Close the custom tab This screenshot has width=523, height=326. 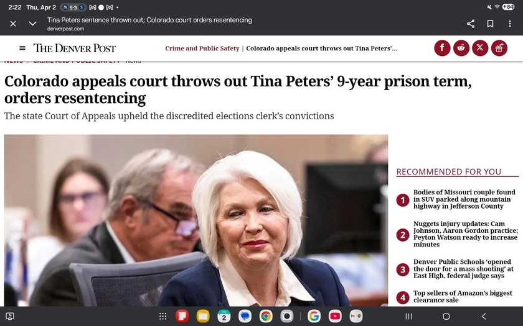coord(13,24)
